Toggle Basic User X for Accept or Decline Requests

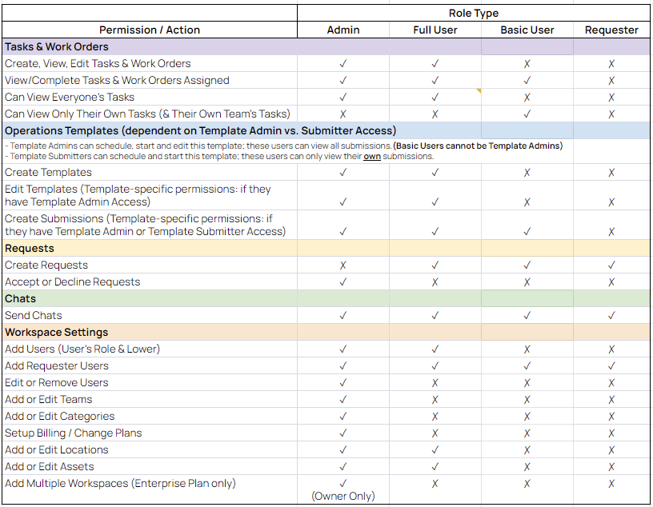click(x=527, y=281)
